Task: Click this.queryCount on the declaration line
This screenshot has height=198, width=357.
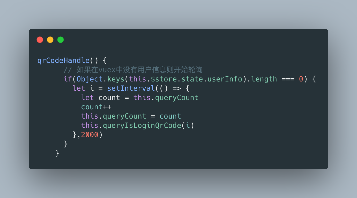Action: [166, 97]
